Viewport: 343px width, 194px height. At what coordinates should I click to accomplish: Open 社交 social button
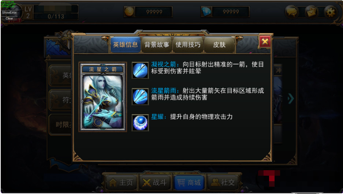coord(223,182)
